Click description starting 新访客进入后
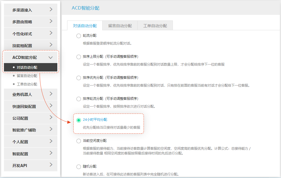The height and width of the screenshot is (178, 281). [131, 174]
